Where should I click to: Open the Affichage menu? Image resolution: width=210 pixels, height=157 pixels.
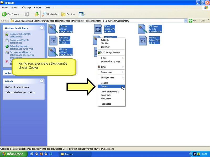click(x=26, y=8)
